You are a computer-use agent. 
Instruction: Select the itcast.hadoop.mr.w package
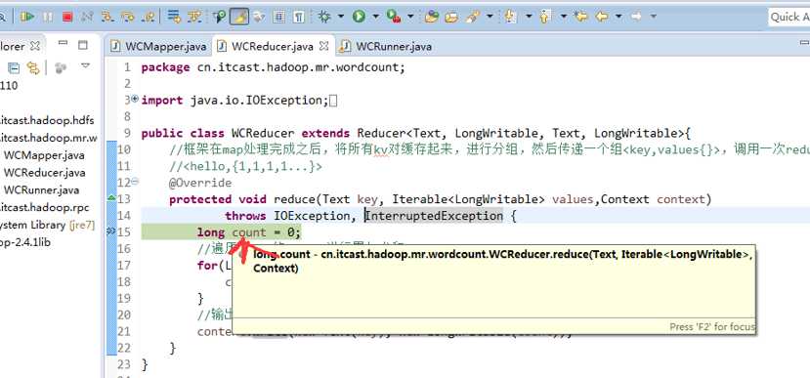pyautogui.click(x=49, y=138)
